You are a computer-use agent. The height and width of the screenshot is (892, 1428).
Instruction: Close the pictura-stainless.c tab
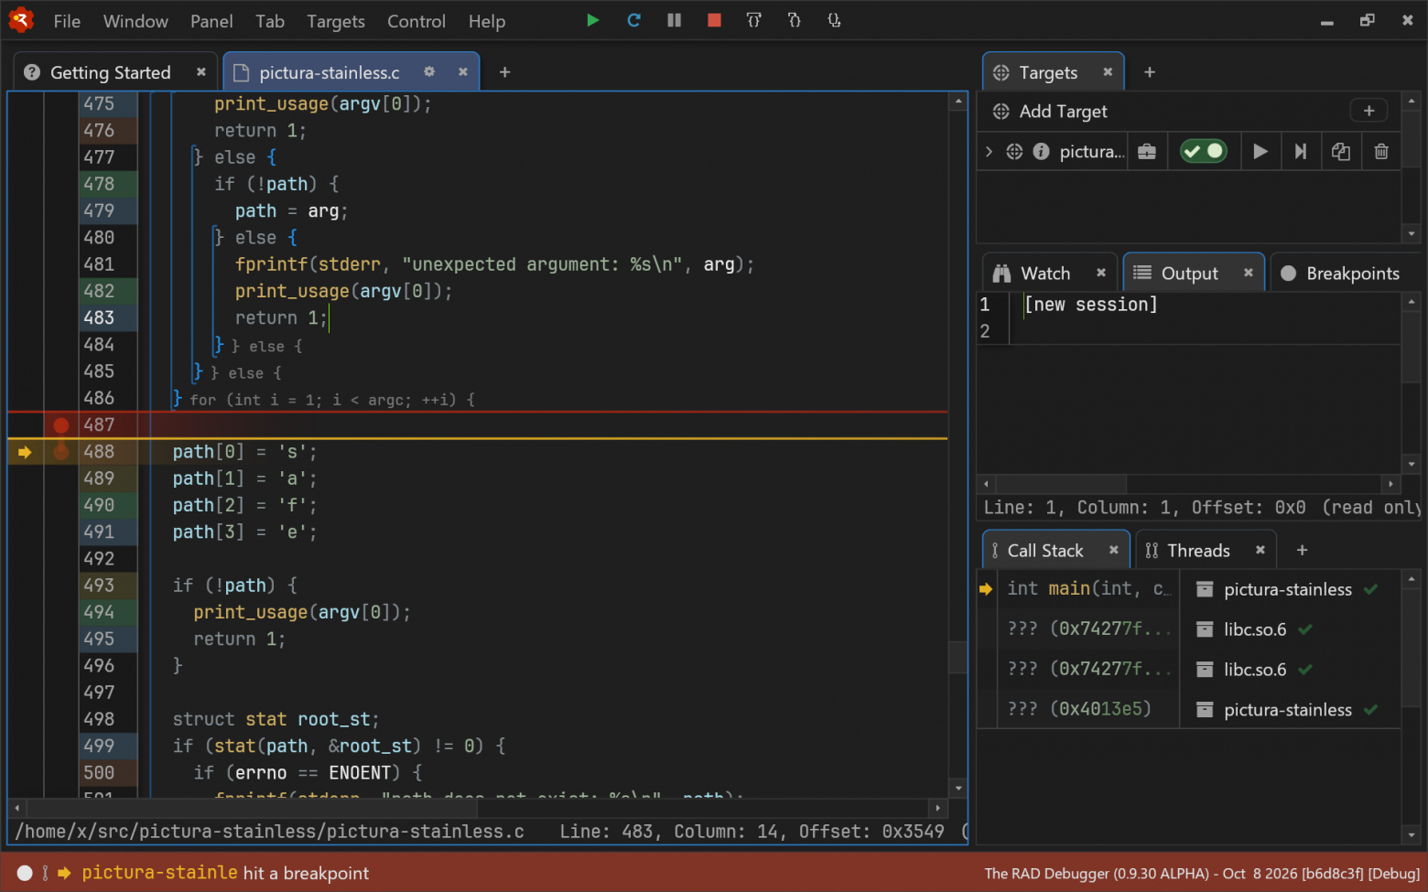463,71
